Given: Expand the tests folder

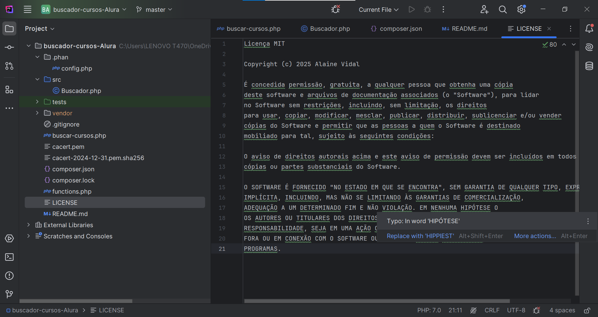Looking at the screenshot, I should pos(37,102).
